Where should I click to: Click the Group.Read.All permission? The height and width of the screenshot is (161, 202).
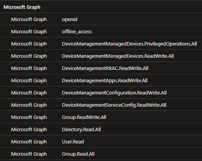coord(78,154)
